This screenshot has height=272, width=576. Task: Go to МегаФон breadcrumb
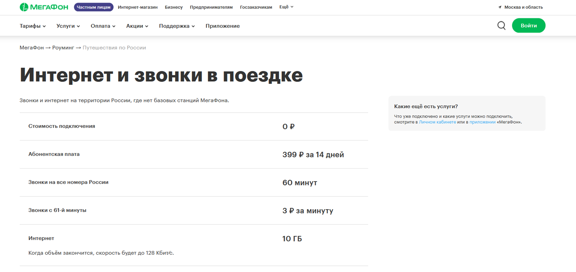point(31,48)
